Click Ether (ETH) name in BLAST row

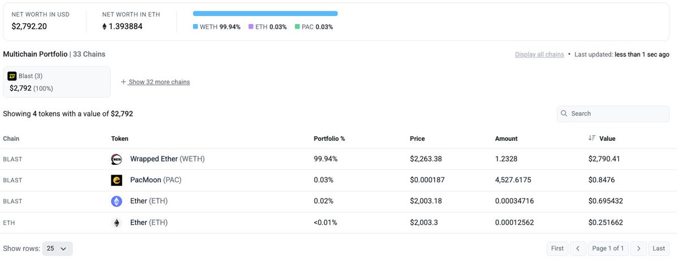coord(149,201)
